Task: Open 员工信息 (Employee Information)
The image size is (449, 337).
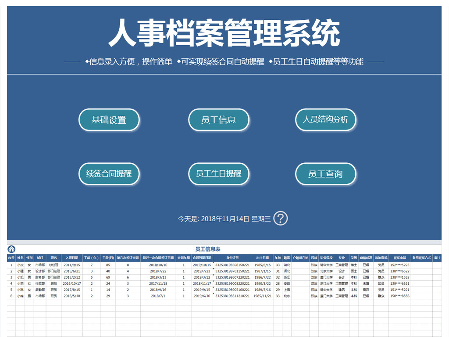Action: point(219,119)
